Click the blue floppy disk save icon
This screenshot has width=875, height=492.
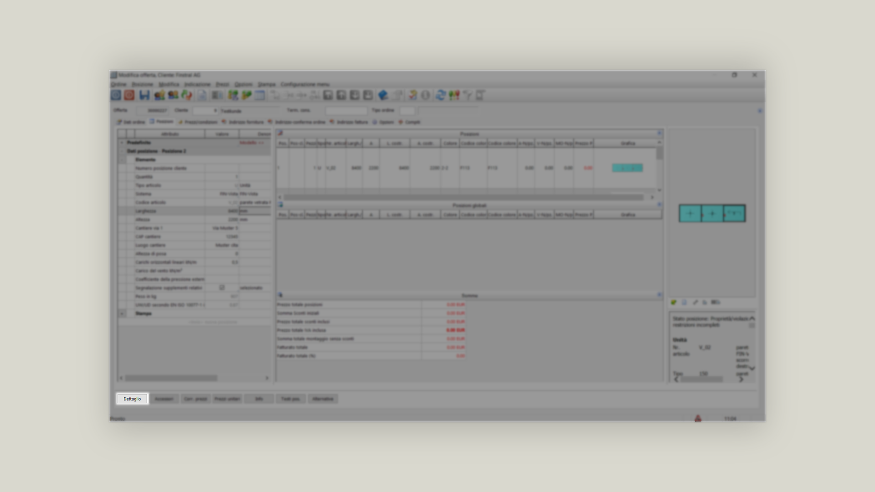144,95
